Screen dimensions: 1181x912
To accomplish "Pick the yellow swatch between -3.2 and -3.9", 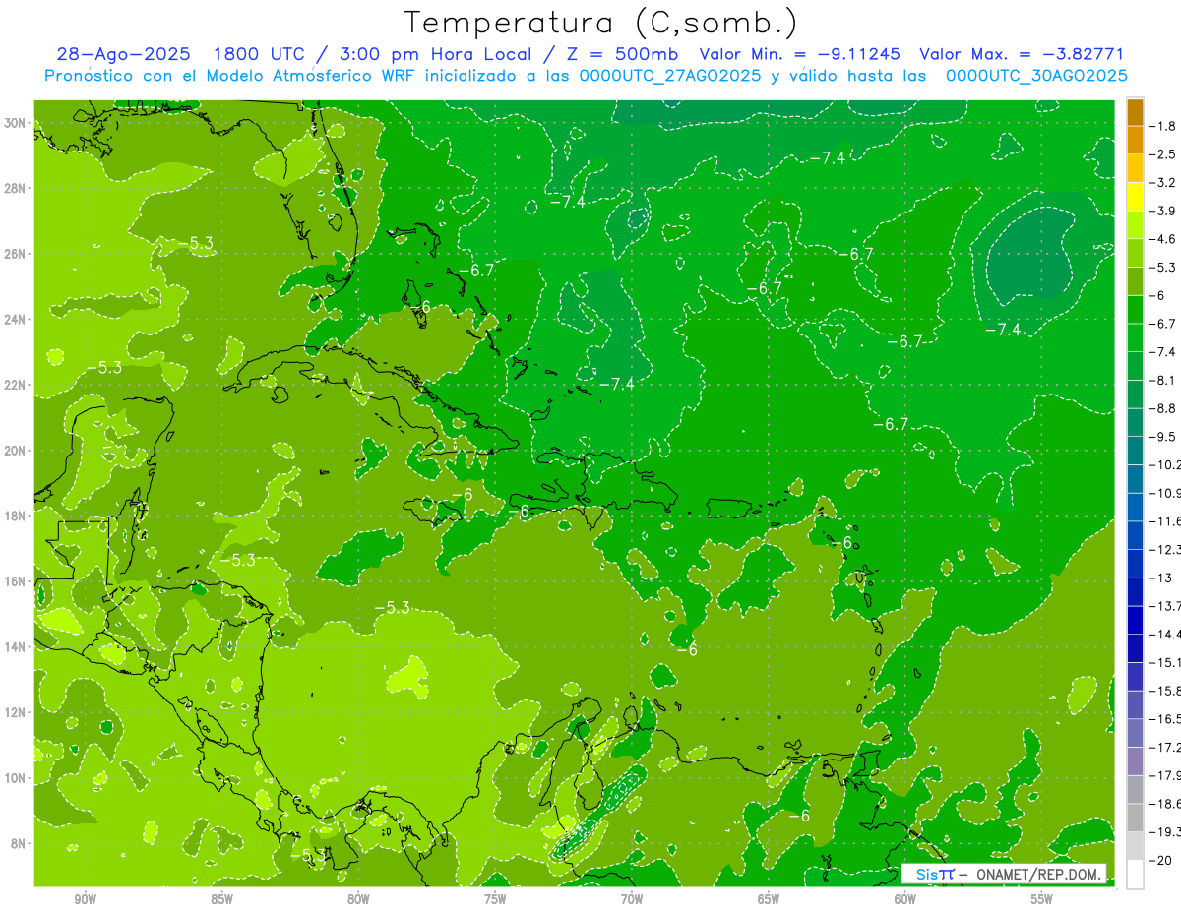I will click(x=1135, y=197).
